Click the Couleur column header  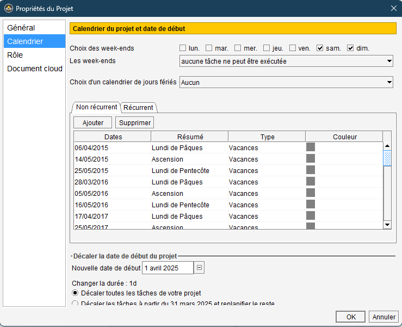344,137
